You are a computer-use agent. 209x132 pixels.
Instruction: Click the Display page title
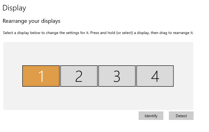coord(14,8)
